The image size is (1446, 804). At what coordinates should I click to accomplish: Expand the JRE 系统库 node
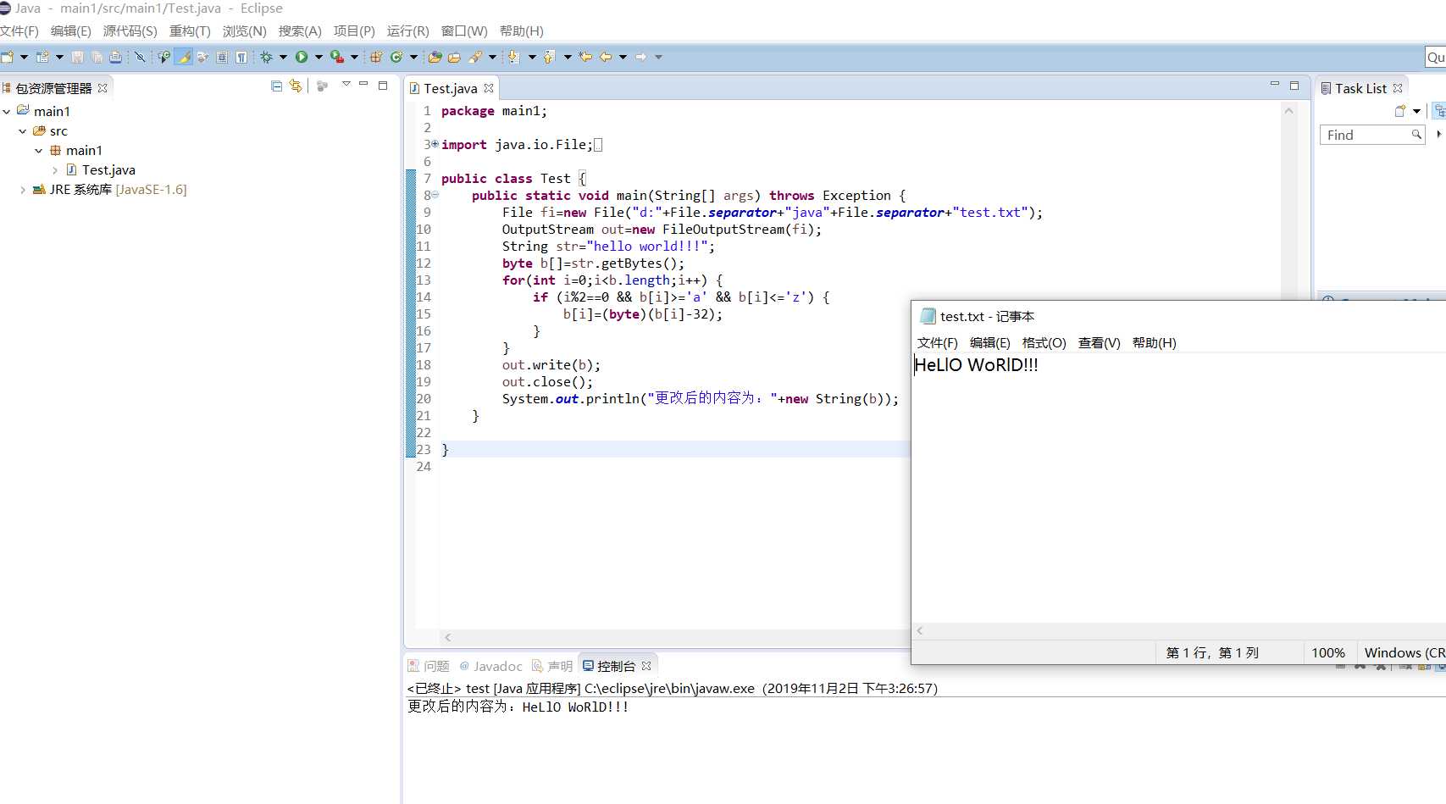click(x=23, y=190)
